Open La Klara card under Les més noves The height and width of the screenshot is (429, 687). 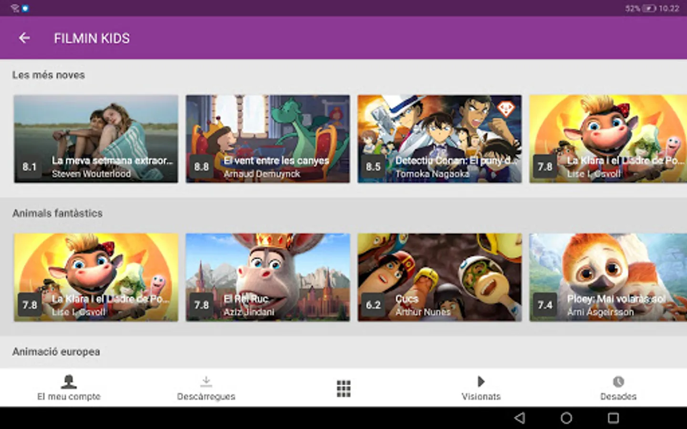pos(608,139)
